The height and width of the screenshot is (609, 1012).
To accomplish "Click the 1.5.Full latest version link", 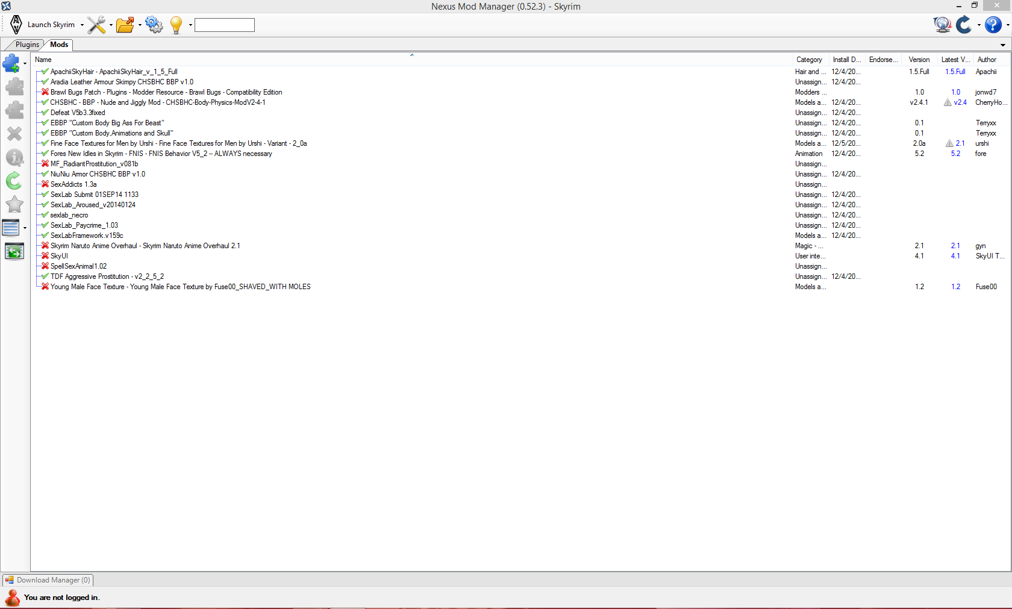I will (x=955, y=72).
